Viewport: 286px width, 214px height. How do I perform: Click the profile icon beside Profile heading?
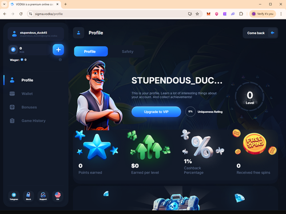pos(78,33)
